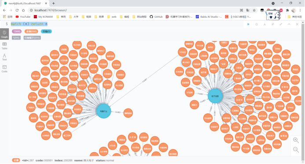Select the orange node label with 555 count

pos(31,31)
